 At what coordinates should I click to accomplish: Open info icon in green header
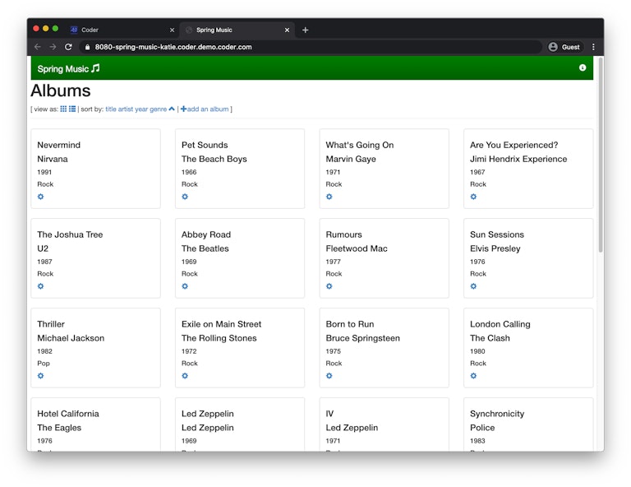583,67
